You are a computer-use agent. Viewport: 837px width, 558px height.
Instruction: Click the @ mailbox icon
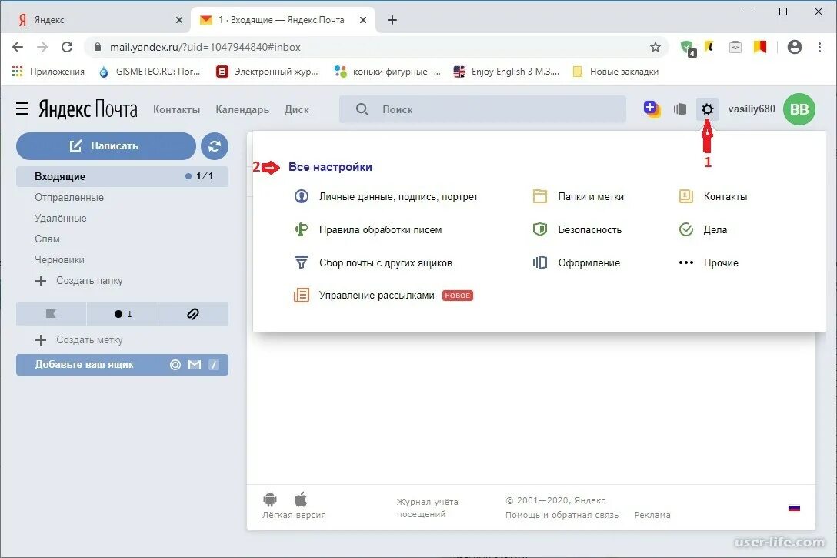pos(175,365)
